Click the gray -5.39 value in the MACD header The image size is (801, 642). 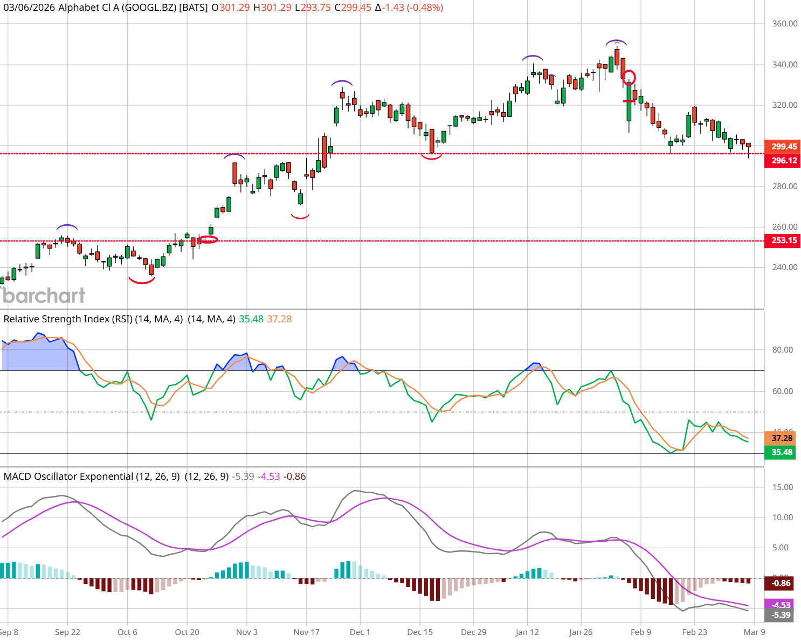coord(243,477)
